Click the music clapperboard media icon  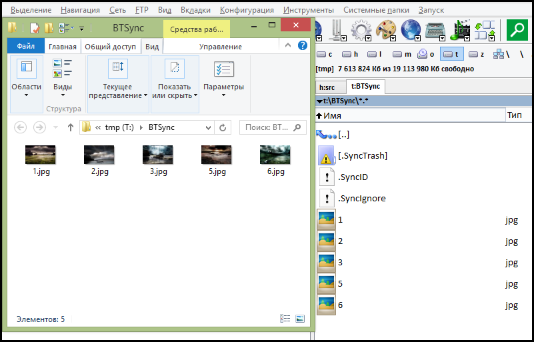[x=461, y=30]
